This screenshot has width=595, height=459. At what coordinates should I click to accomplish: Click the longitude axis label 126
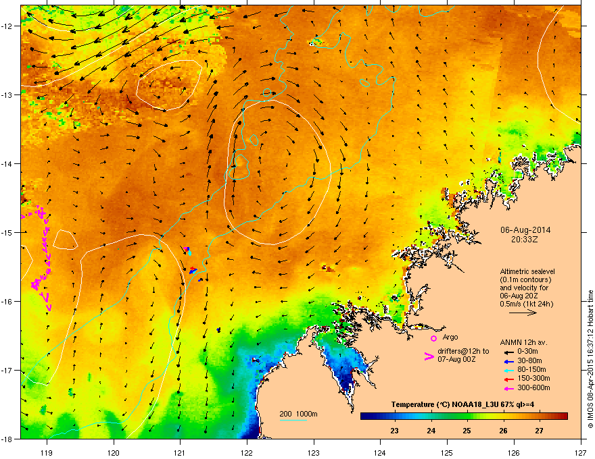514,452
